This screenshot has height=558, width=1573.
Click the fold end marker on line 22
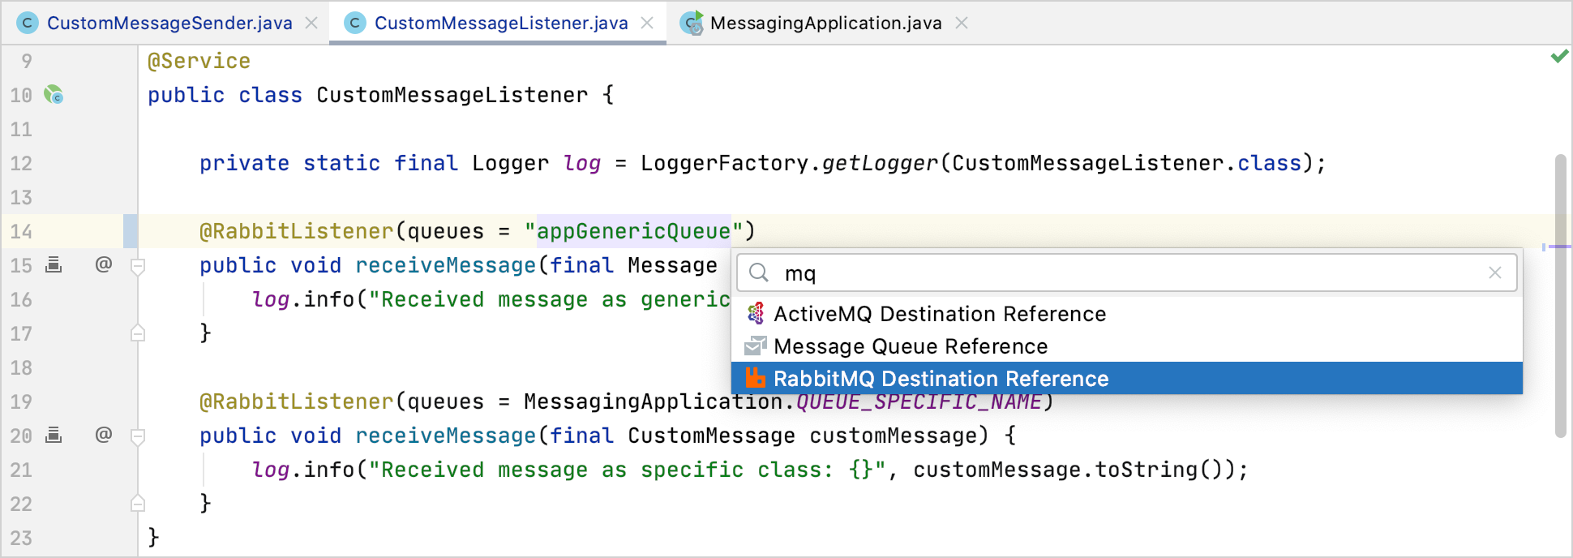138,504
